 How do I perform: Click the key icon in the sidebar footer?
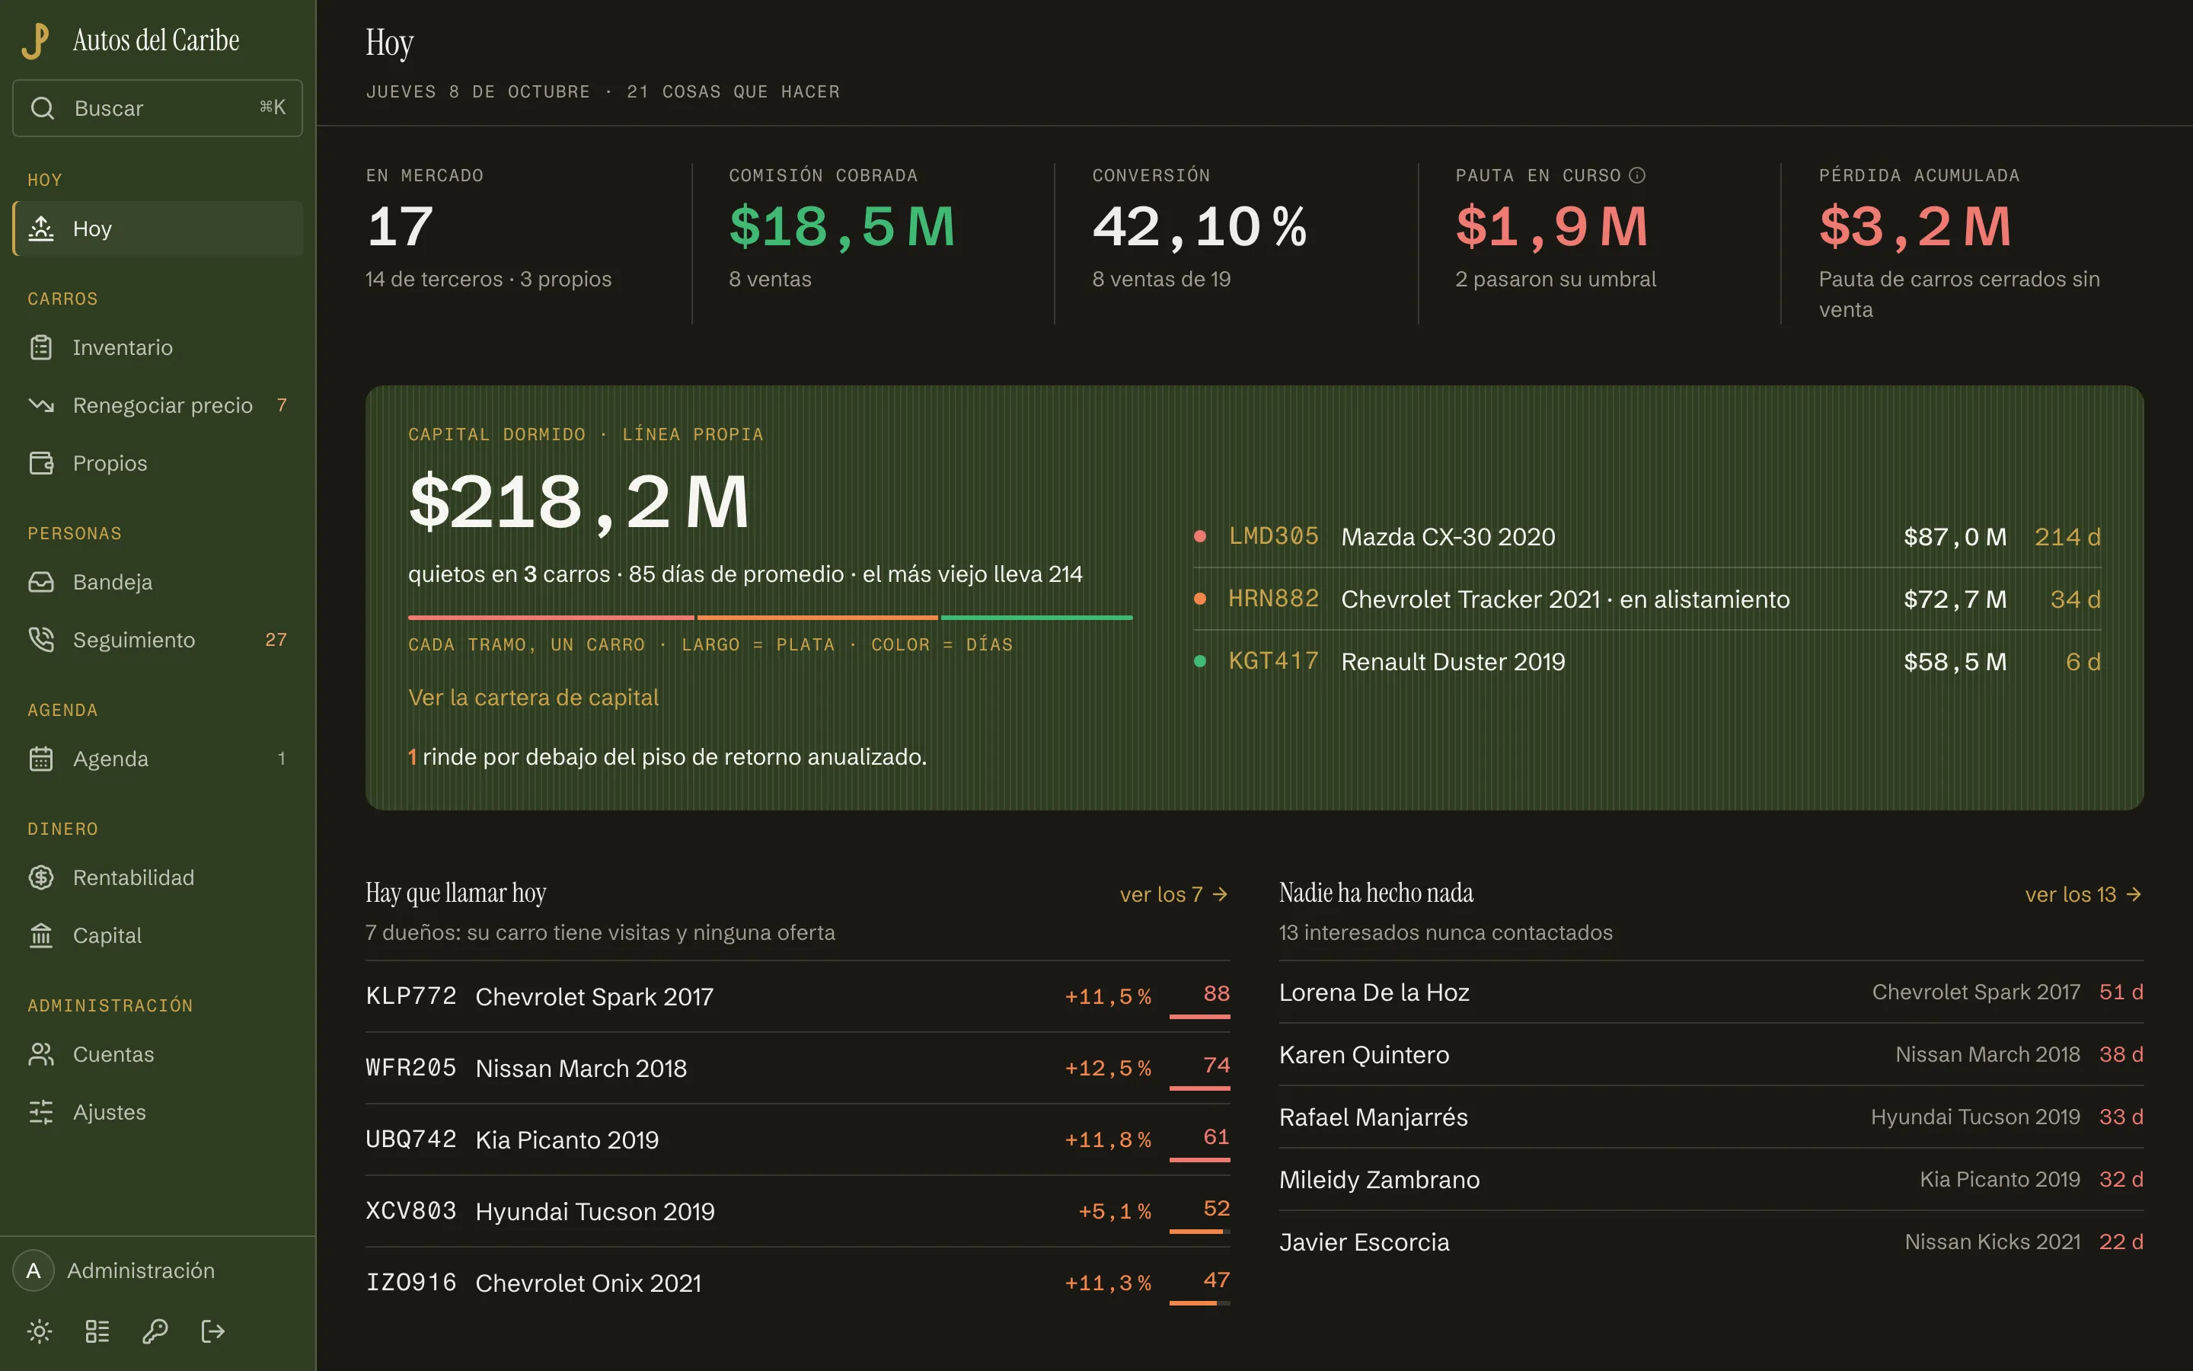coord(155,1331)
